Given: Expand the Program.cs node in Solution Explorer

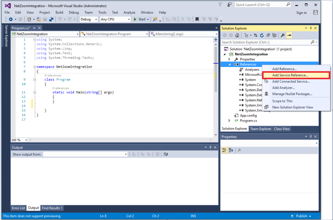Looking at the screenshot, I should tap(229, 121).
